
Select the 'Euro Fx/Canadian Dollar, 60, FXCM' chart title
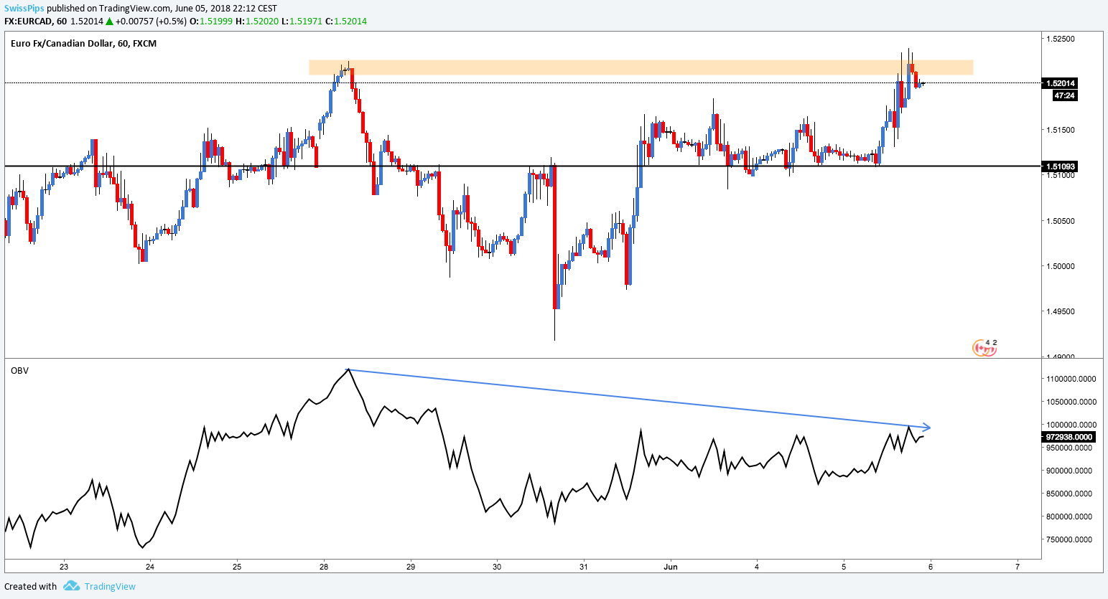(x=84, y=43)
